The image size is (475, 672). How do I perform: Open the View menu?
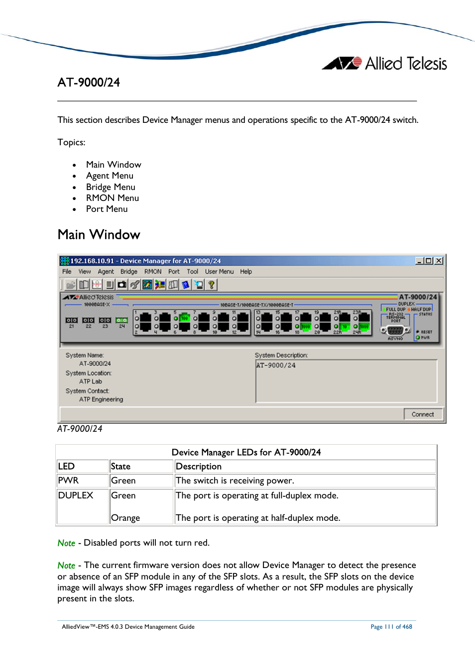(85, 272)
